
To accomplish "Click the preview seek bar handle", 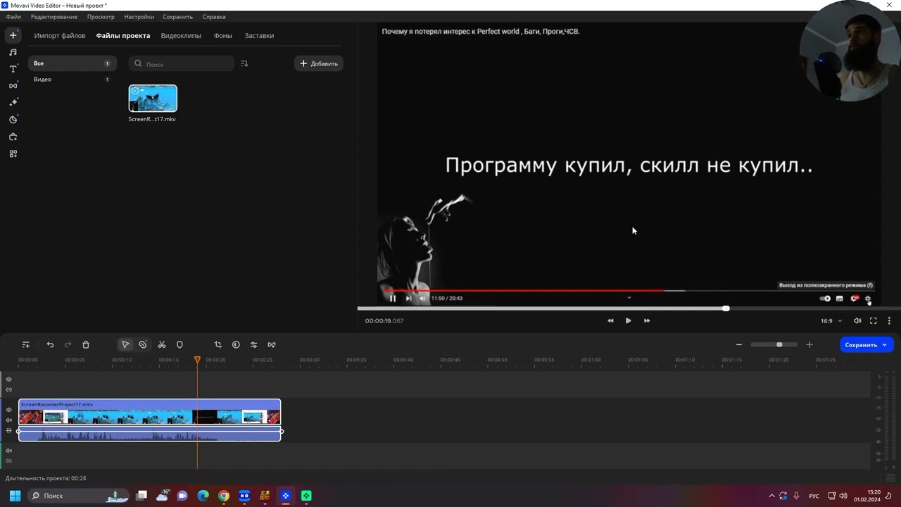I will point(726,308).
